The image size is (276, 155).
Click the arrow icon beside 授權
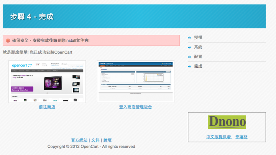tap(190, 38)
